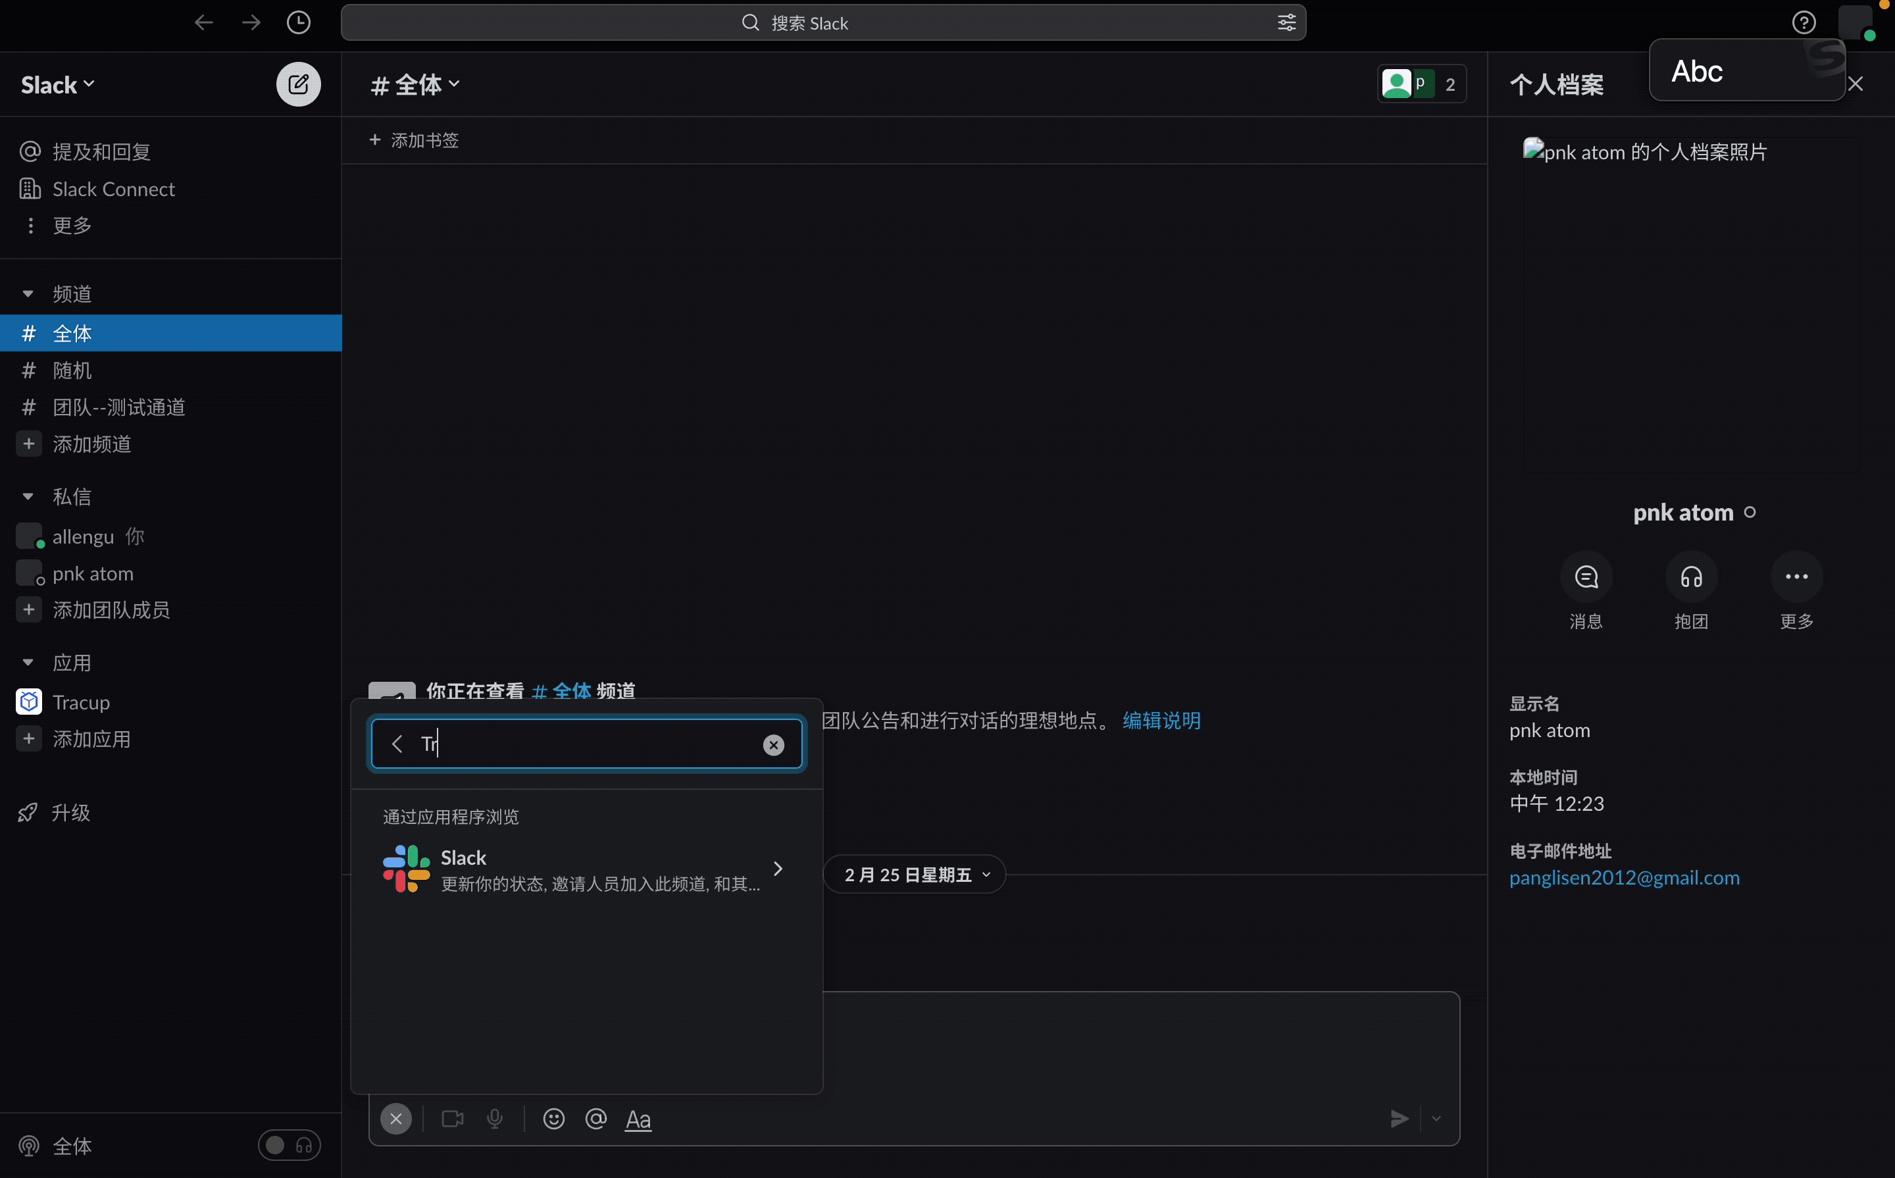The height and width of the screenshot is (1178, 1895).
Task: Compose a new message with the pencil icon
Action: [x=298, y=84]
